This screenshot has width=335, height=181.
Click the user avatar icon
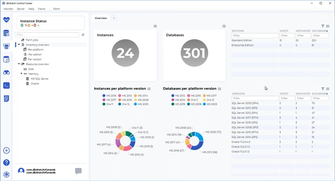21,171
